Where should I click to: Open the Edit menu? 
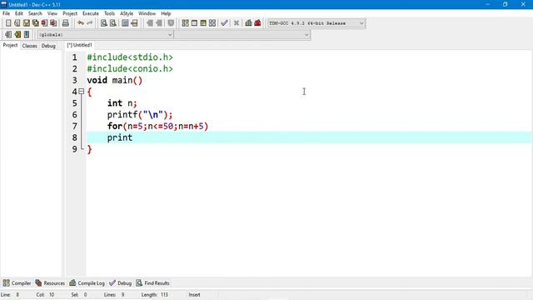19,13
